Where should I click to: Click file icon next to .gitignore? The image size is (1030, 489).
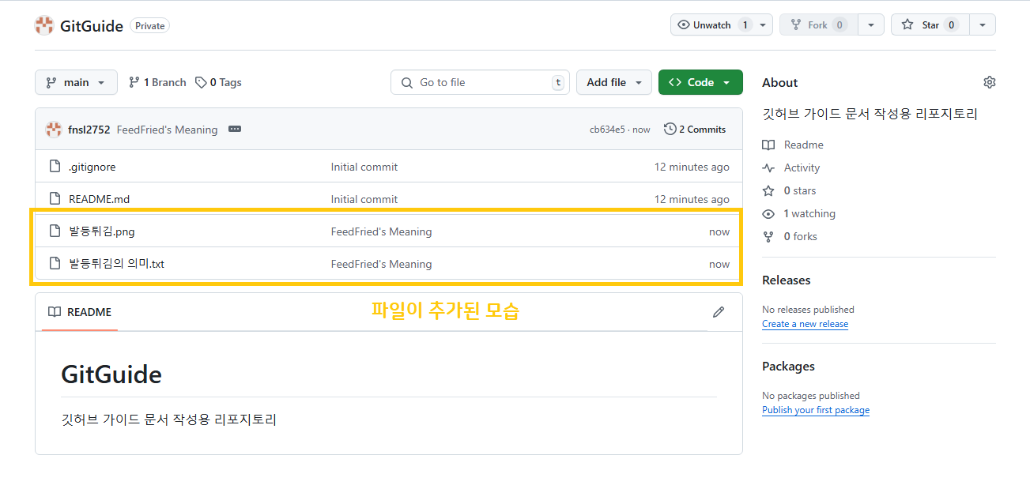55,167
